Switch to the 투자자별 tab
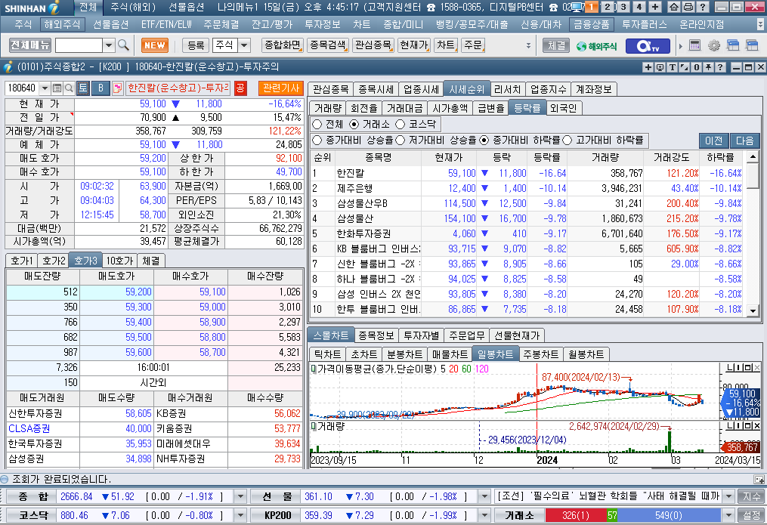 421,335
